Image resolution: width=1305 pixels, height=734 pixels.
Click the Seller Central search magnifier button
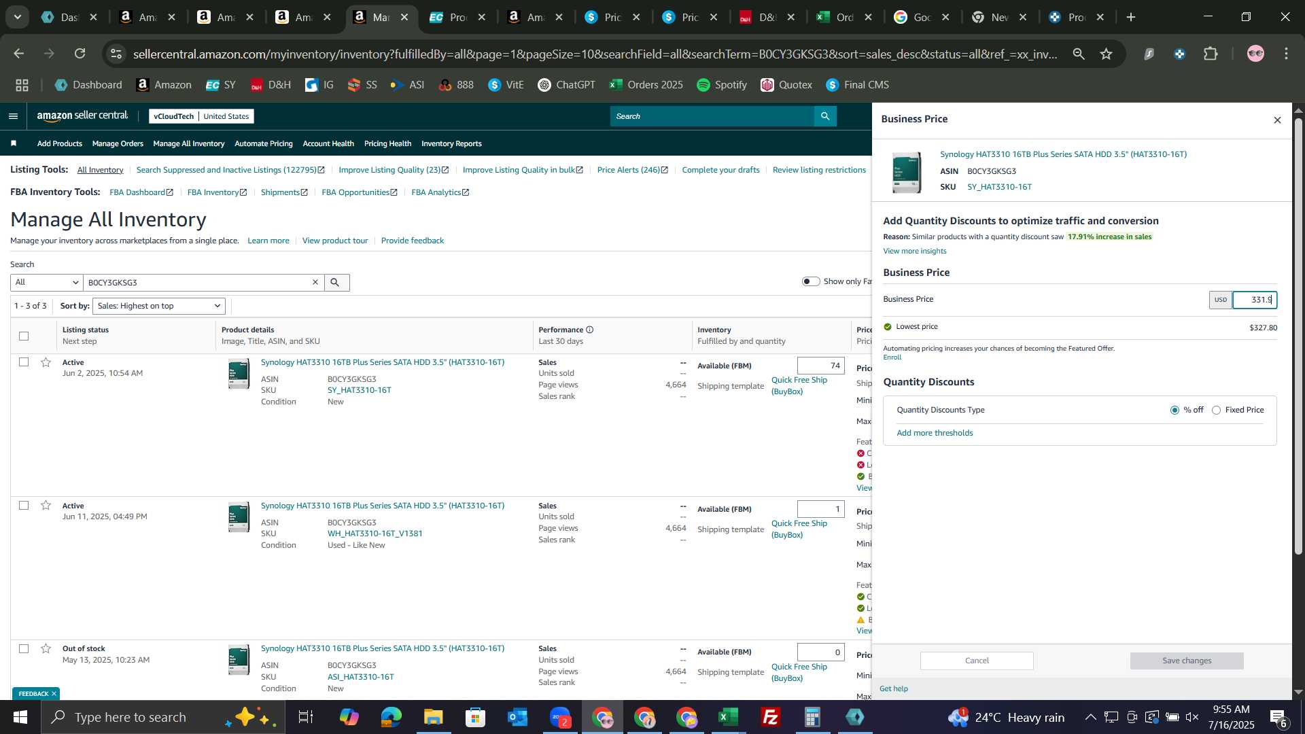(x=825, y=116)
